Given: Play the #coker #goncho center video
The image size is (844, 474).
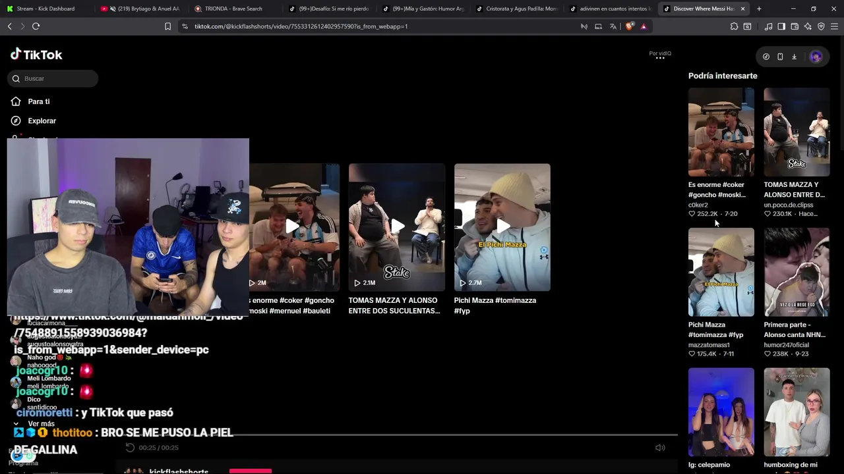Looking at the screenshot, I should [x=294, y=227].
